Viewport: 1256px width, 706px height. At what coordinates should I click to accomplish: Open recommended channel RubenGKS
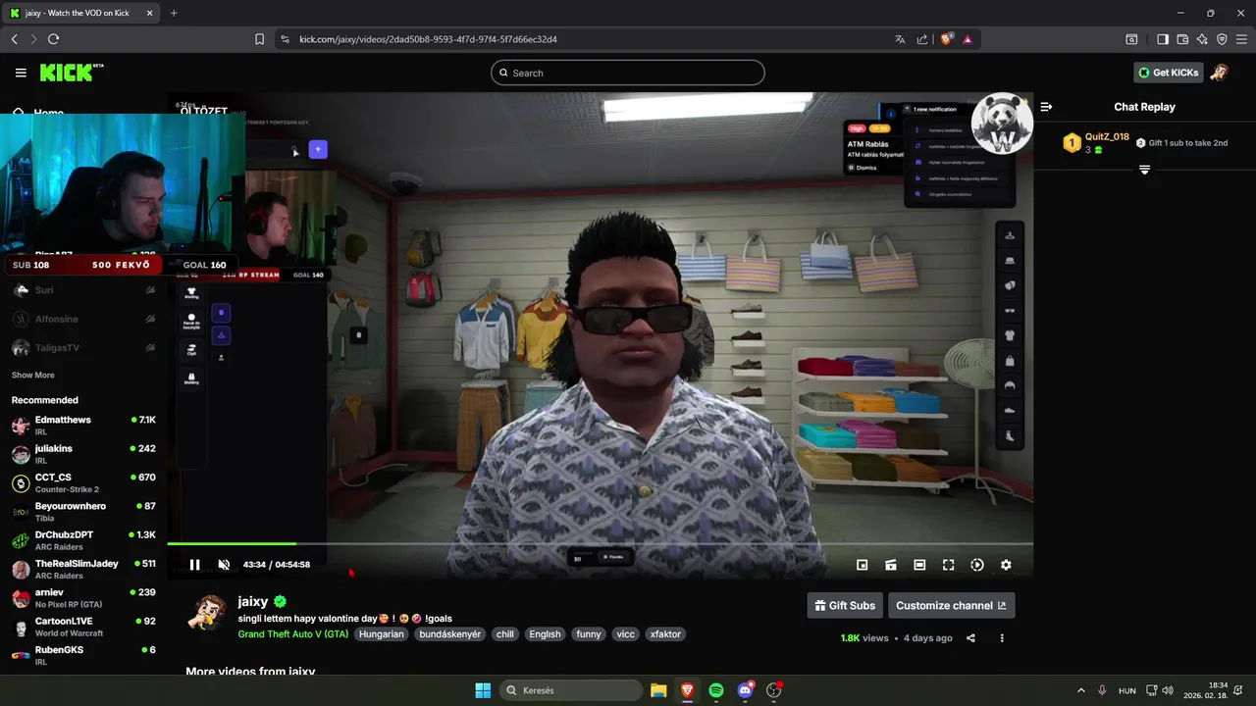[83, 655]
